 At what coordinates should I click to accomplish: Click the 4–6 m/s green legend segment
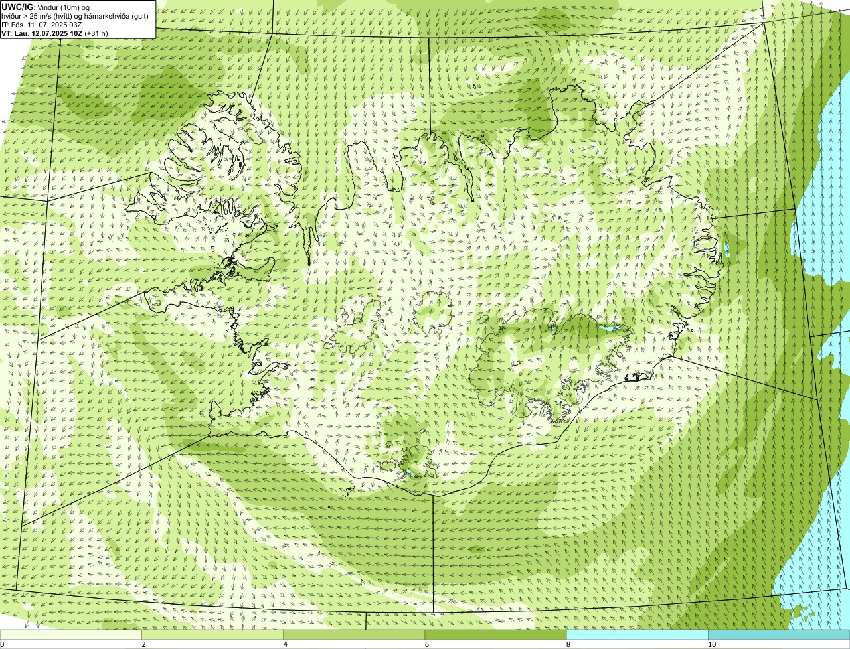pos(354,635)
